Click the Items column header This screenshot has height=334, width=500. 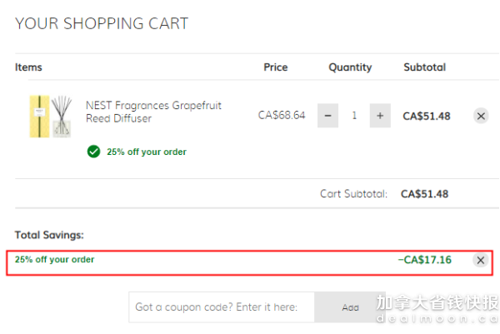pyautogui.click(x=28, y=67)
